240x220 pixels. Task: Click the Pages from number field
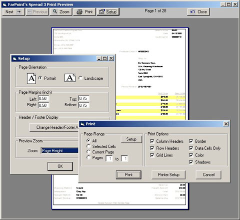(109, 158)
